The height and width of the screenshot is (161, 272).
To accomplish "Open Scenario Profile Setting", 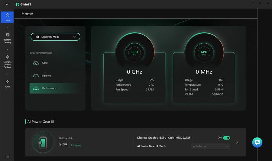I will [x=7, y=61].
